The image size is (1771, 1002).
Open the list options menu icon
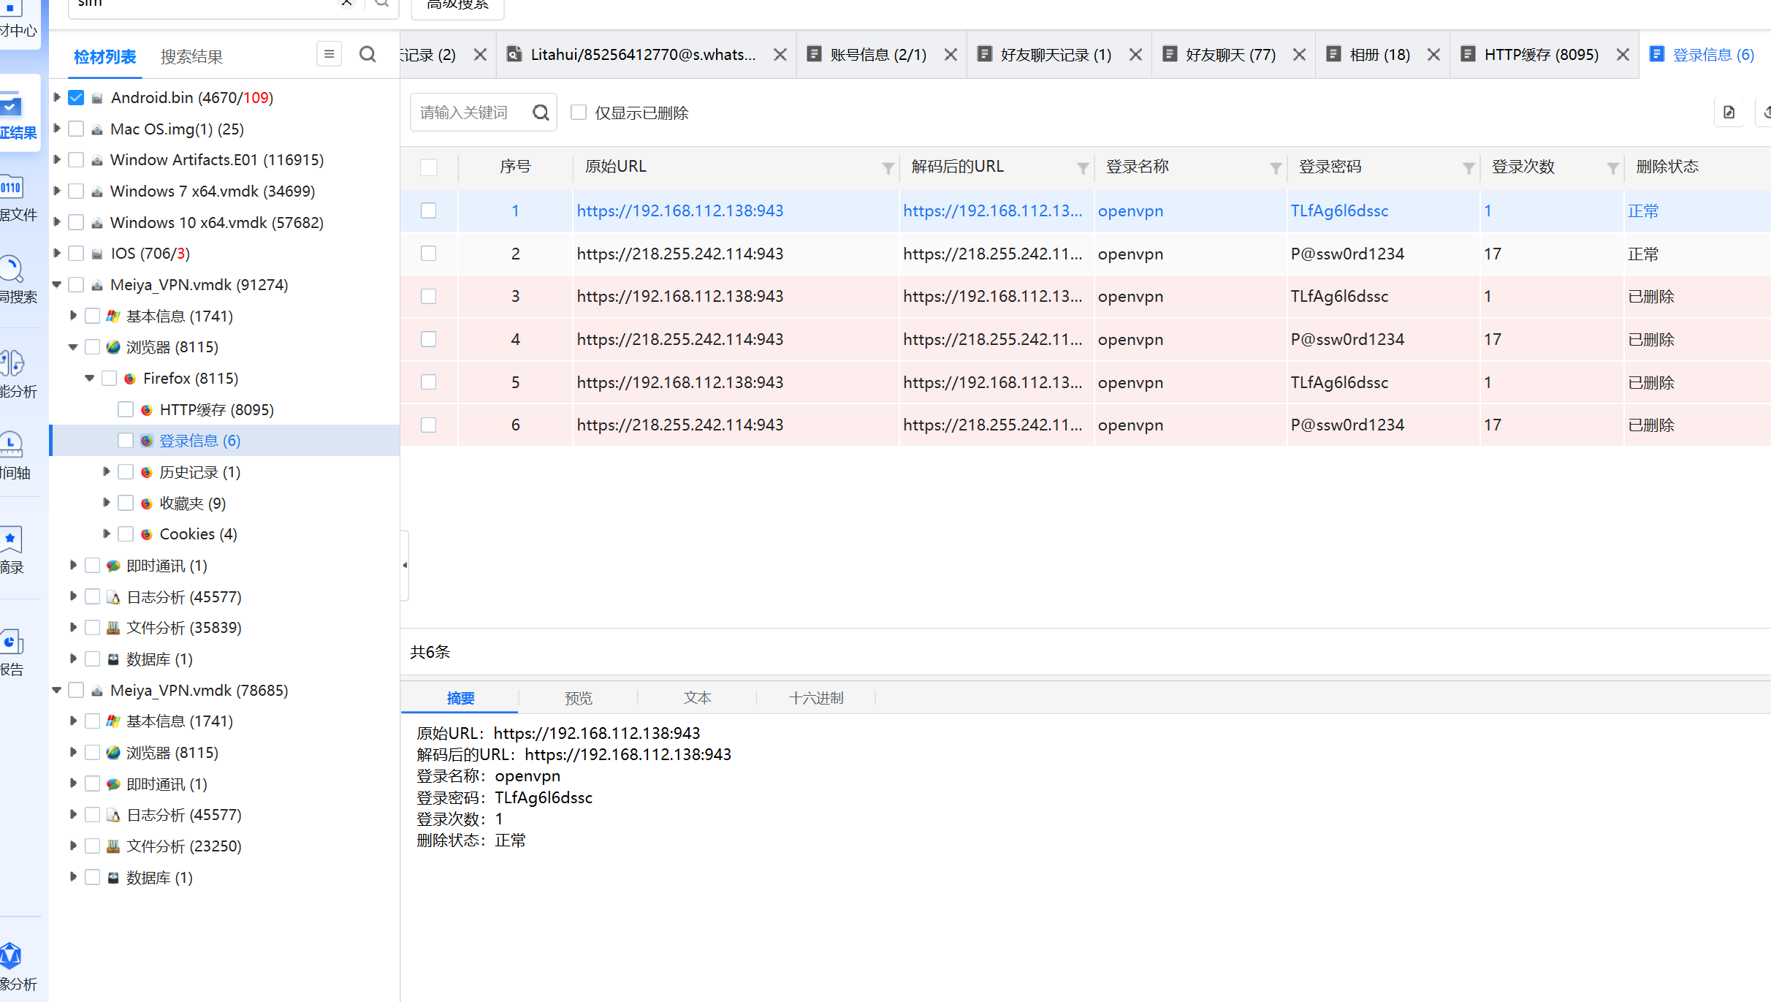pyautogui.click(x=329, y=54)
